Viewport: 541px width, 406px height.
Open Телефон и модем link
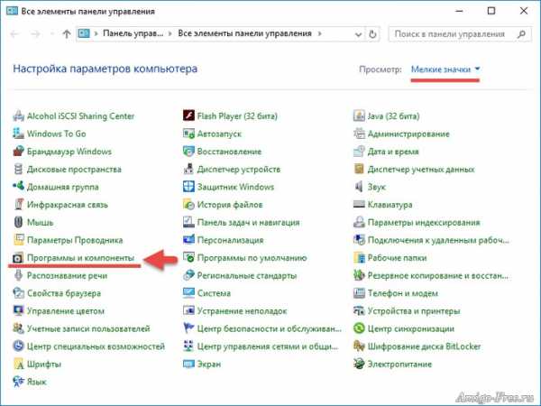tap(403, 292)
